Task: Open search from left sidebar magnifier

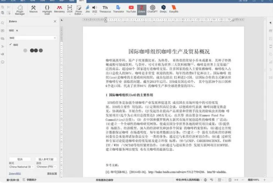Action: click(3, 23)
